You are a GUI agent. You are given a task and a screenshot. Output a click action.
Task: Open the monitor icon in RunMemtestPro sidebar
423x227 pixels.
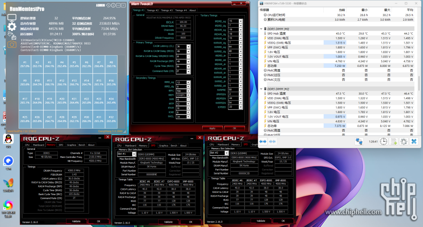[x=12, y=18]
